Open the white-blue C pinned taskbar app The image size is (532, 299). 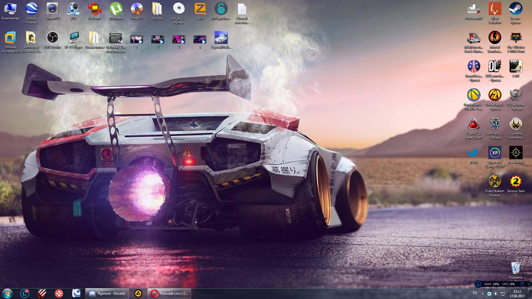pos(76,293)
